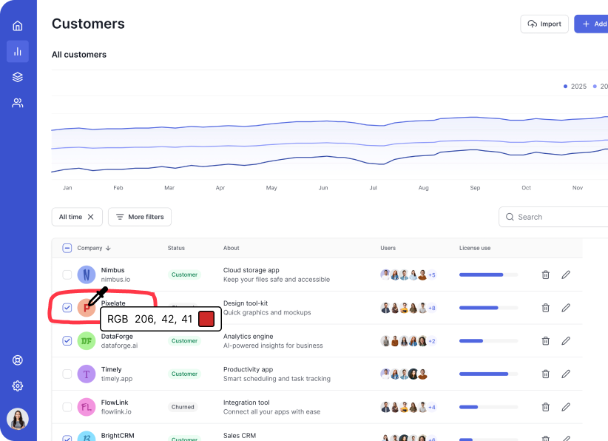
Task: Open the More filters dropdown
Action: (140, 217)
